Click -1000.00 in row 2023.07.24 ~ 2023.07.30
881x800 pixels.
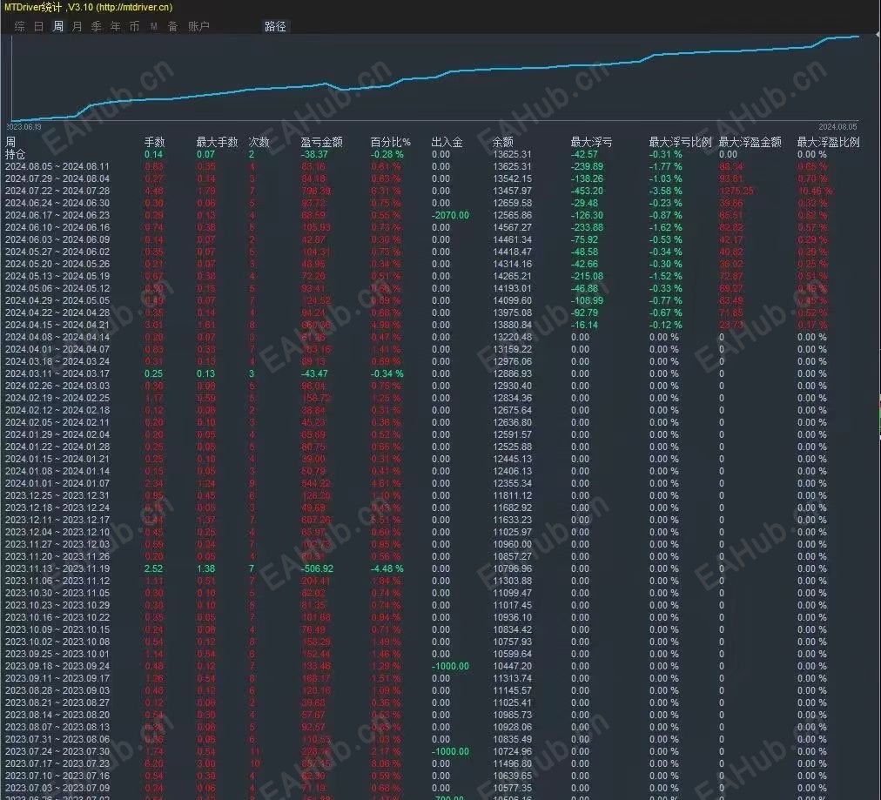click(450, 751)
